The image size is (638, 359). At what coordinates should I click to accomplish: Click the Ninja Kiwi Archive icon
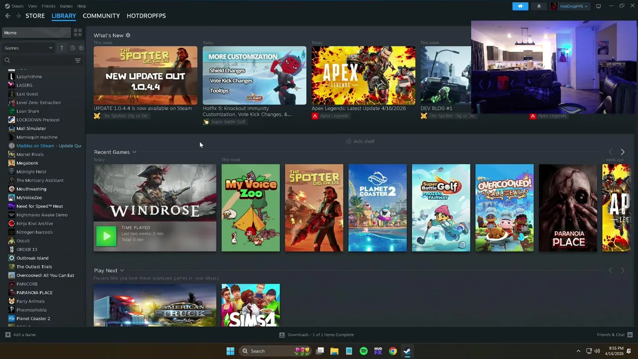11,223
